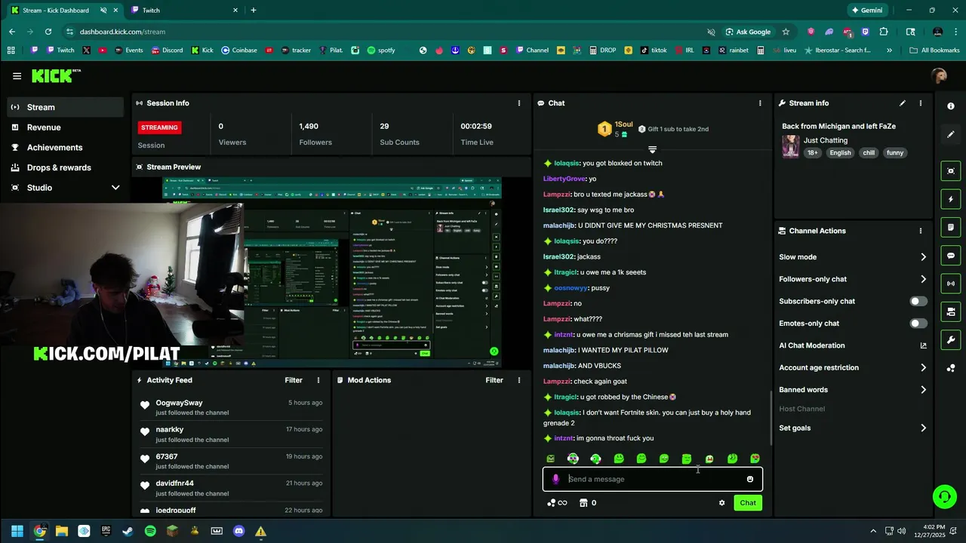The width and height of the screenshot is (966, 543).
Task: Open the Coinbase bookmark
Action: click(238, 51)
